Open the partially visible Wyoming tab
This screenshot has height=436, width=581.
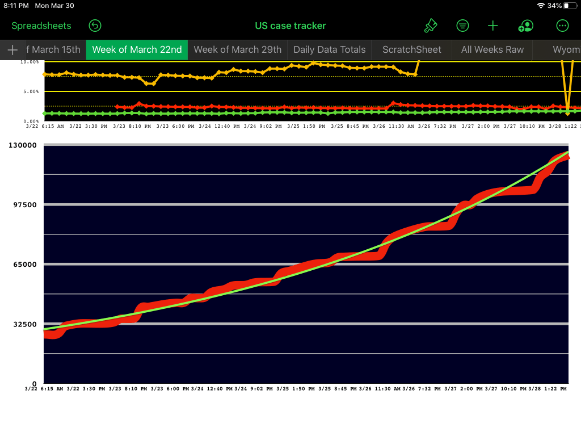point(566,50)
